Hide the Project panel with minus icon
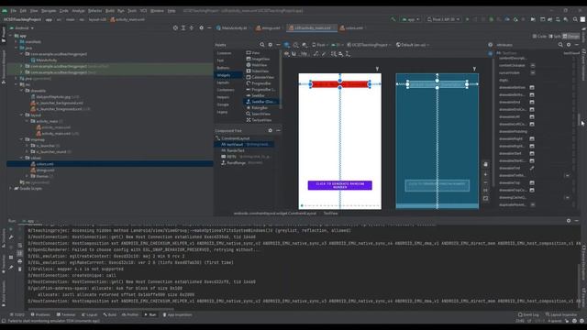 tap(209, 28)
